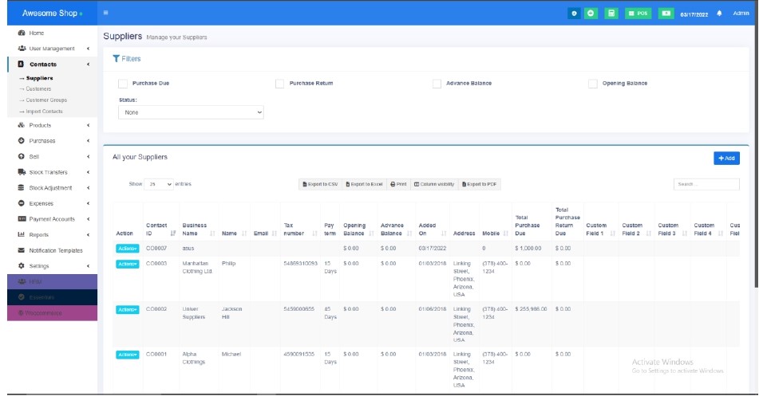Click the suppliers table Search field

(706, 184)
